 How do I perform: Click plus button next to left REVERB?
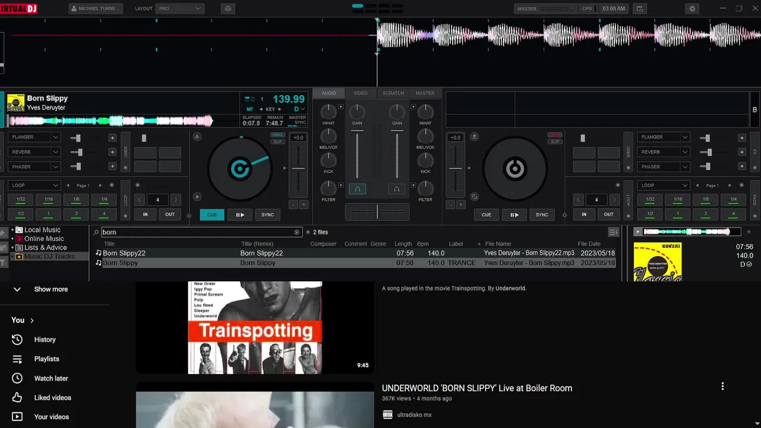(112, 152)
